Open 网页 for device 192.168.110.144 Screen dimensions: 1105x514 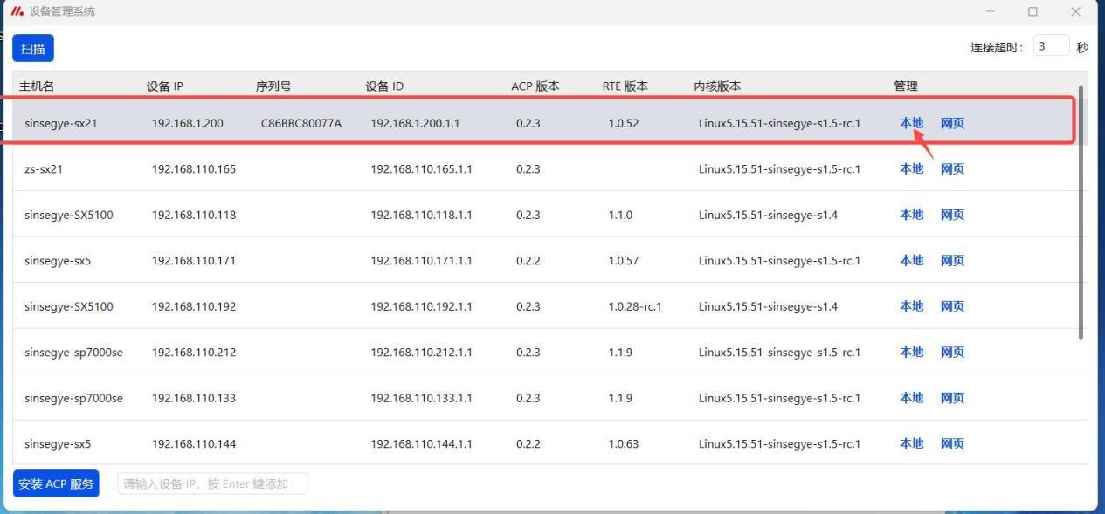952,443
